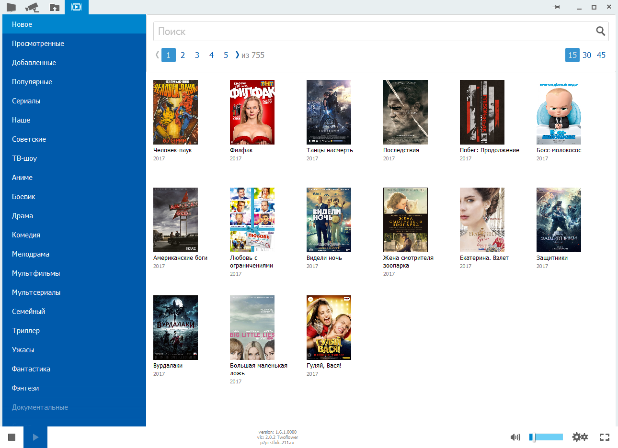Open the Просмотренные category
The image size is (618, 448).
[x=74, y=43]
